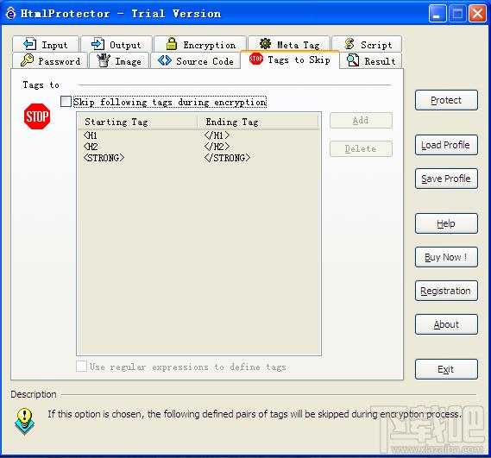Click the Meta Tag gear icon
This screenshot has height=458, width=491.
tap(265, 43)
